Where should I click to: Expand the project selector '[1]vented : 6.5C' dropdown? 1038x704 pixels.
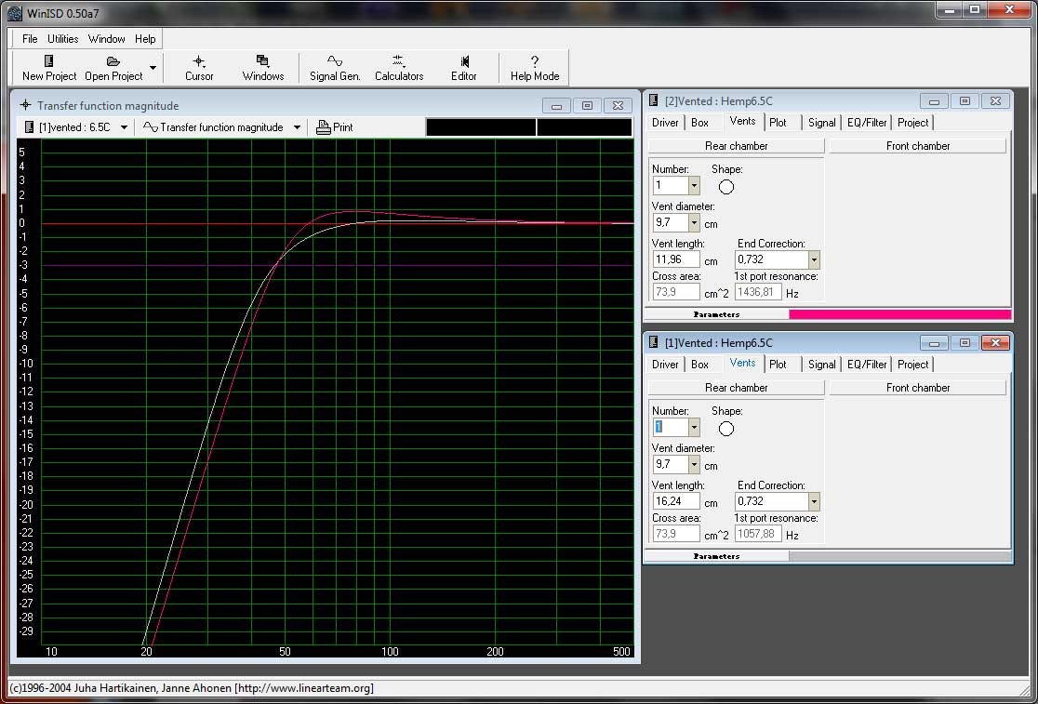tap(124, 127)
